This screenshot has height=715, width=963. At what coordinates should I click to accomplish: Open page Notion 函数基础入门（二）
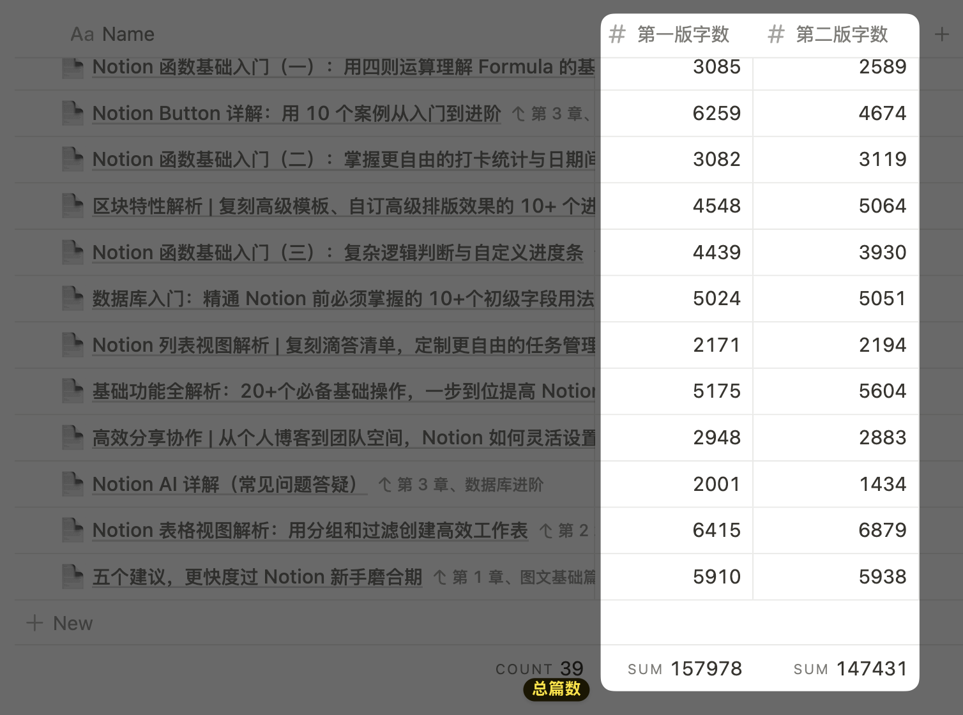[x=344, y=160]
